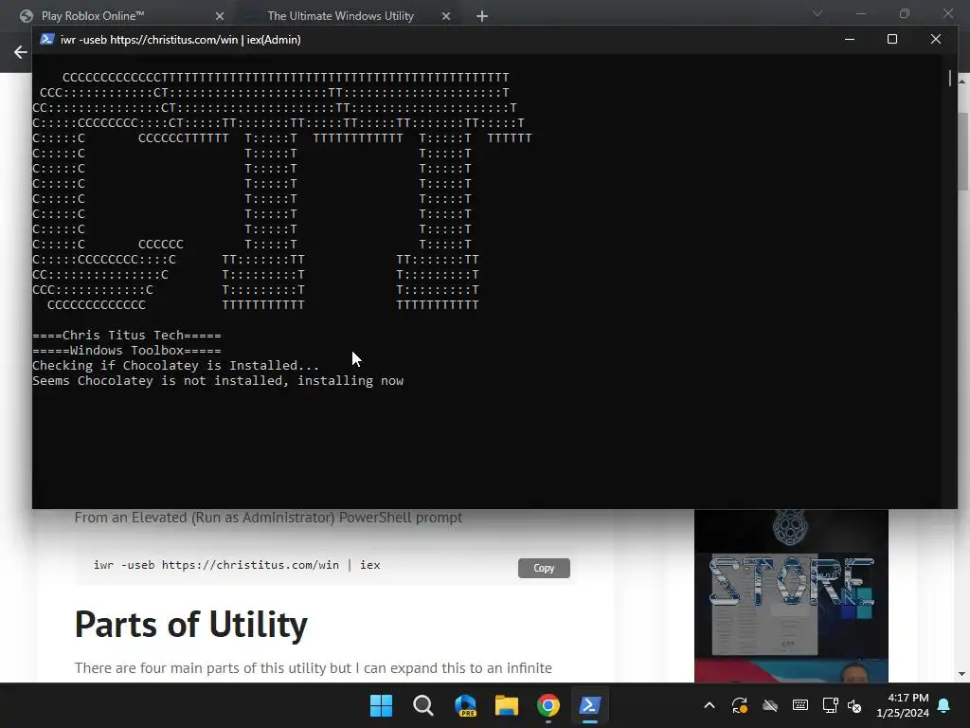Screen dimensions: 970x728
Task: Minimize the PowerShell window
Action: coord(850,39)
